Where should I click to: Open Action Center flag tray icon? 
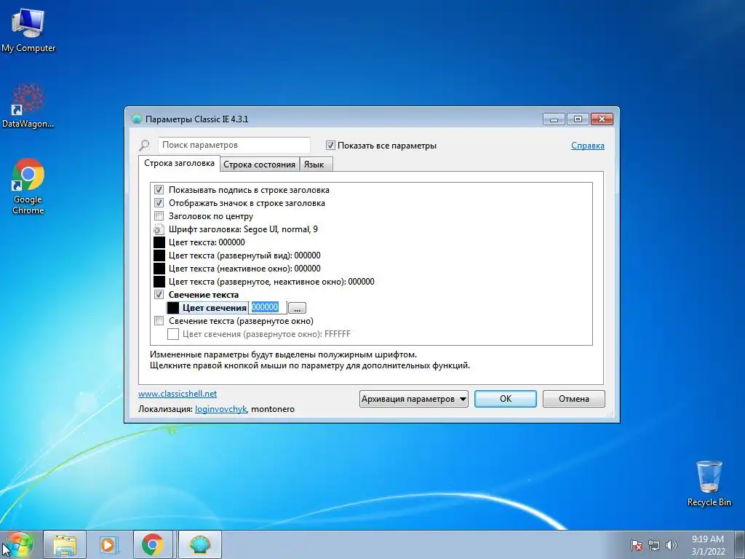tap(636, 545)
